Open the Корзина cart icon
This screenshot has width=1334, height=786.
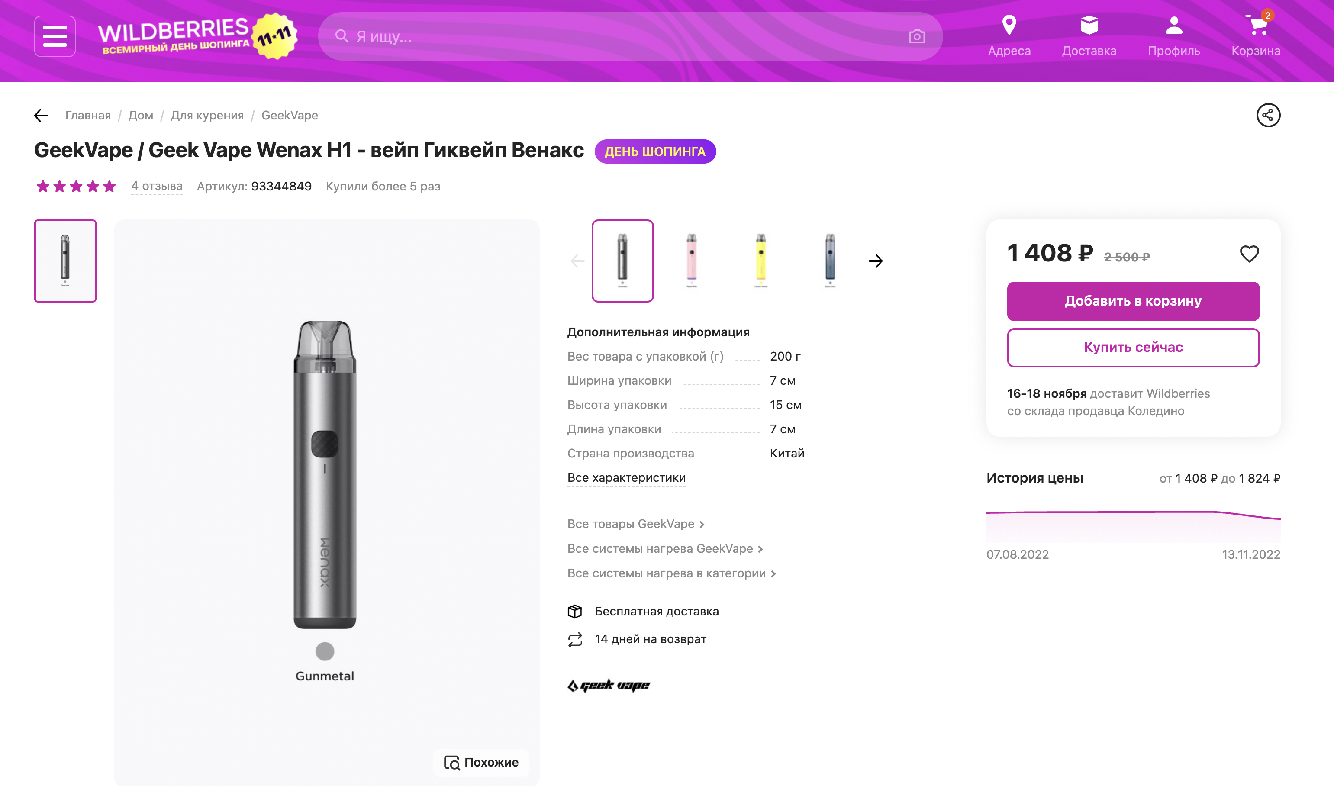click(1257, 25)
